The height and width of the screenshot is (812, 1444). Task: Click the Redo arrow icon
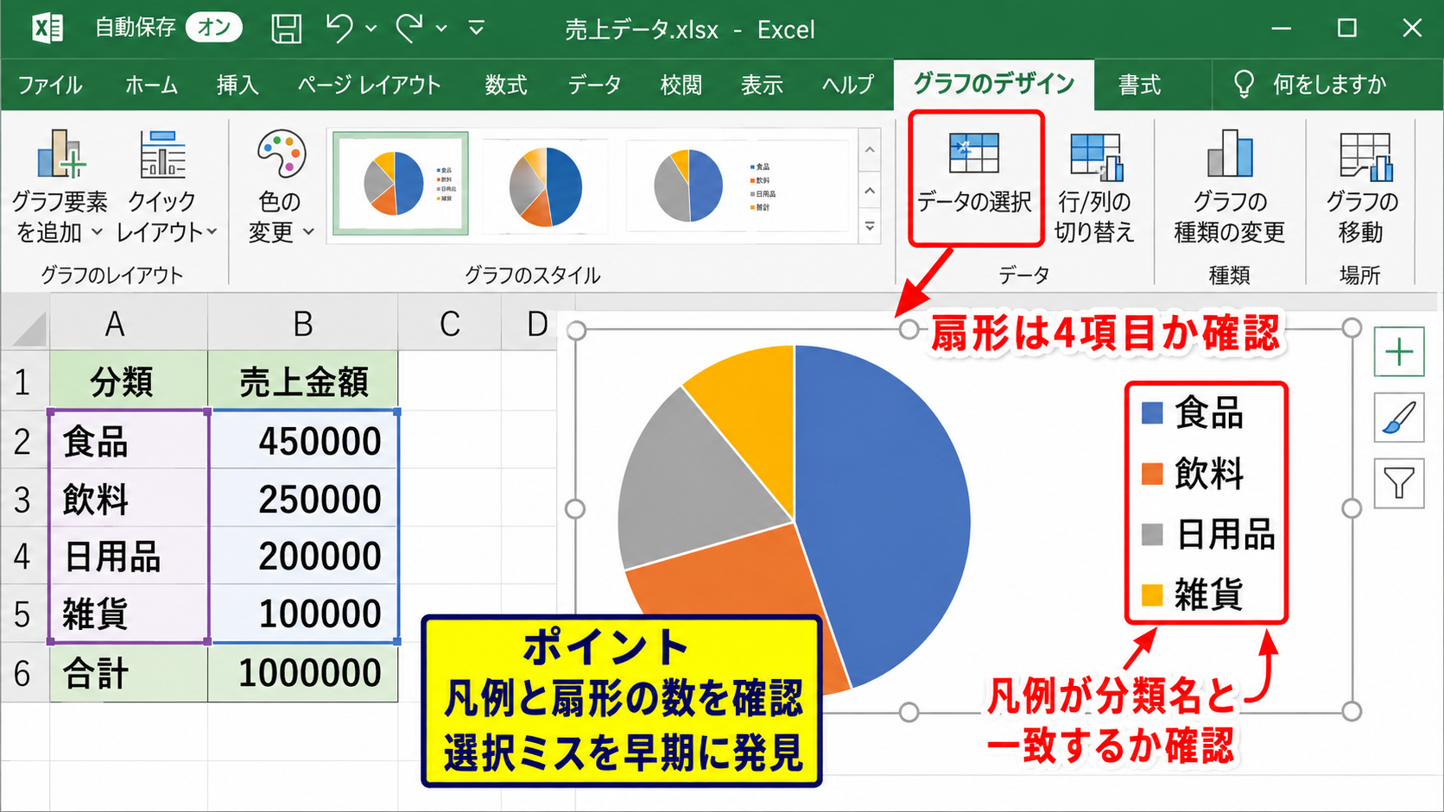408,28
